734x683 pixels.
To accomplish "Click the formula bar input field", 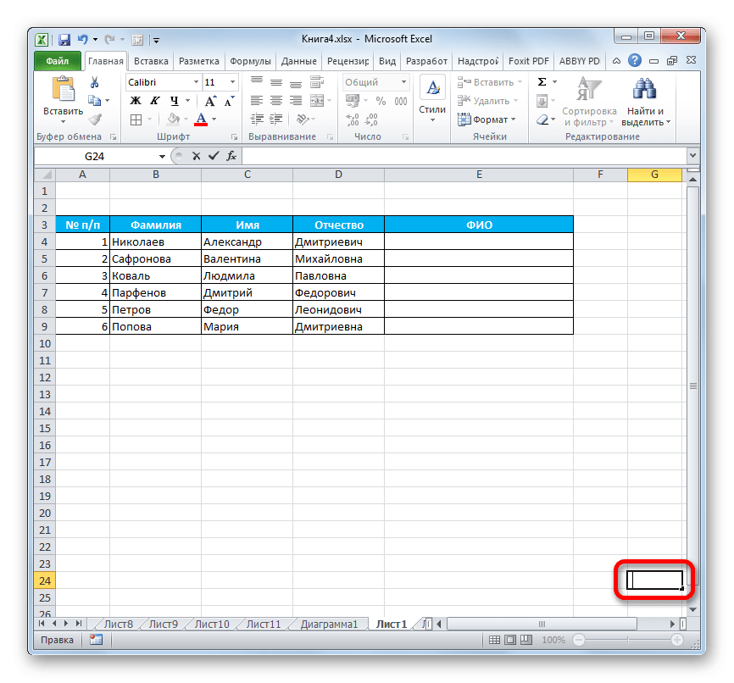I will click(464, 156).
